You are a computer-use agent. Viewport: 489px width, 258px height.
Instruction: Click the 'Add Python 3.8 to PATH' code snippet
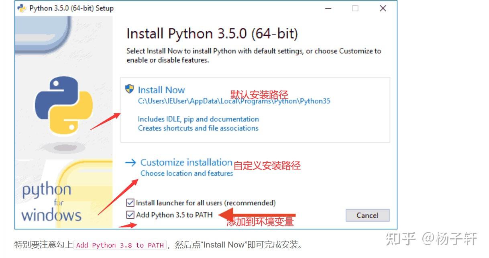[120, 245]
